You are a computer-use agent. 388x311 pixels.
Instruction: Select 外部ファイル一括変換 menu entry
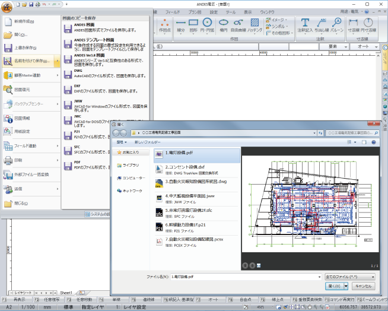[x=31, y=174]
